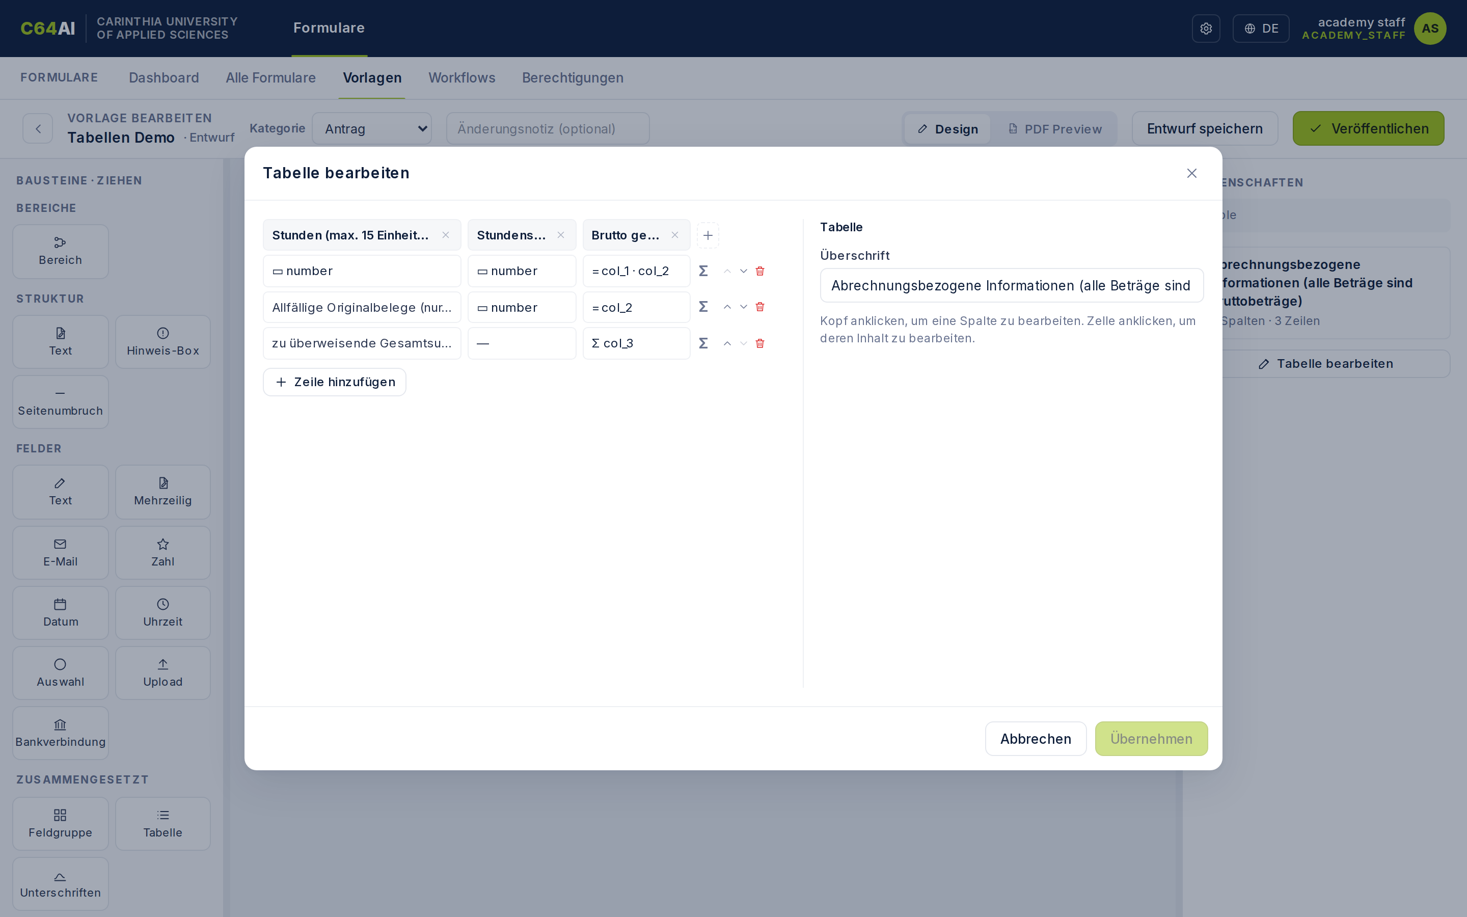Toggle sum icon on the col_1 · col_2 row
The width and height of the screenshot is (1467, 917).
coord(703,271)
